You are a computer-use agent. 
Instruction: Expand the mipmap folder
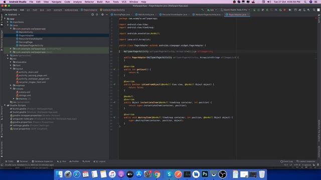point(11,85)
